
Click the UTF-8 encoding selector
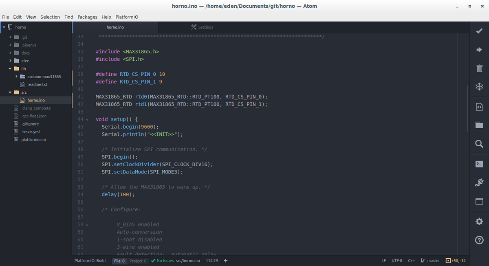[397, 261]
